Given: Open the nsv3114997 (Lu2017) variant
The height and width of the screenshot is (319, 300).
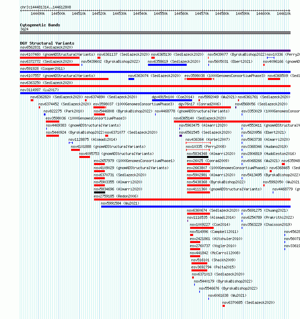Looking at the screenshot, I should [39, 90].
